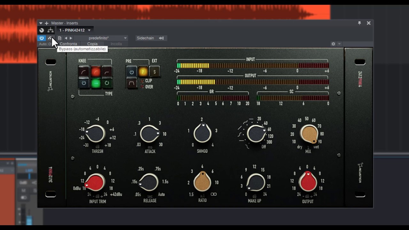The width and height of the screenshot is (409, 230).
Task: Click the sidechain input arrow icon
Action: coord(161,38)
